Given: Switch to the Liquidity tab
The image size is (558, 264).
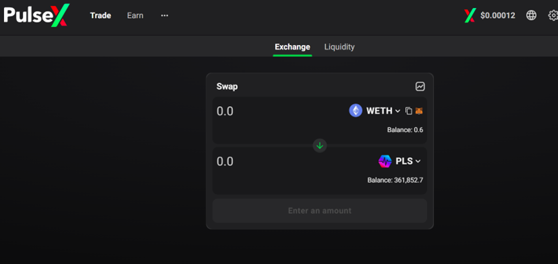Looking at the screenshot, I should (339, 47).
